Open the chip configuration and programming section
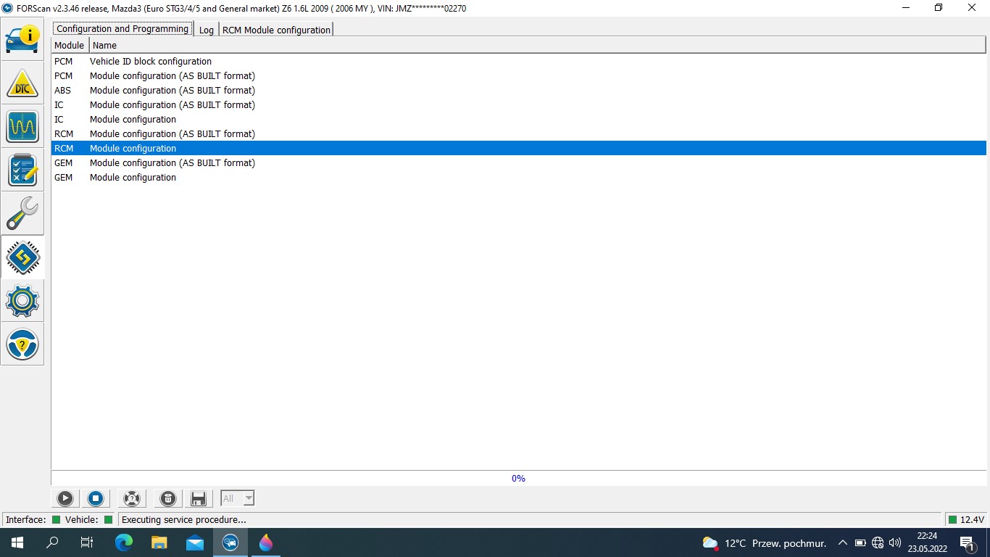This screenshot has height=557, width=990. (22, 257)
